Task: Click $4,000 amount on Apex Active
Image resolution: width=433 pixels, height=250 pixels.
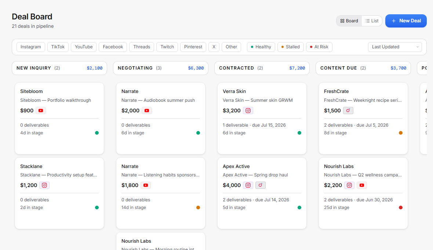Action: click(232, 185)
